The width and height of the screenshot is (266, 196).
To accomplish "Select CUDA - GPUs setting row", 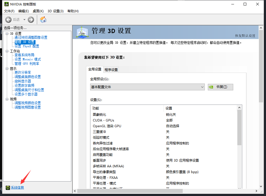I will click(x=164, y=120).
